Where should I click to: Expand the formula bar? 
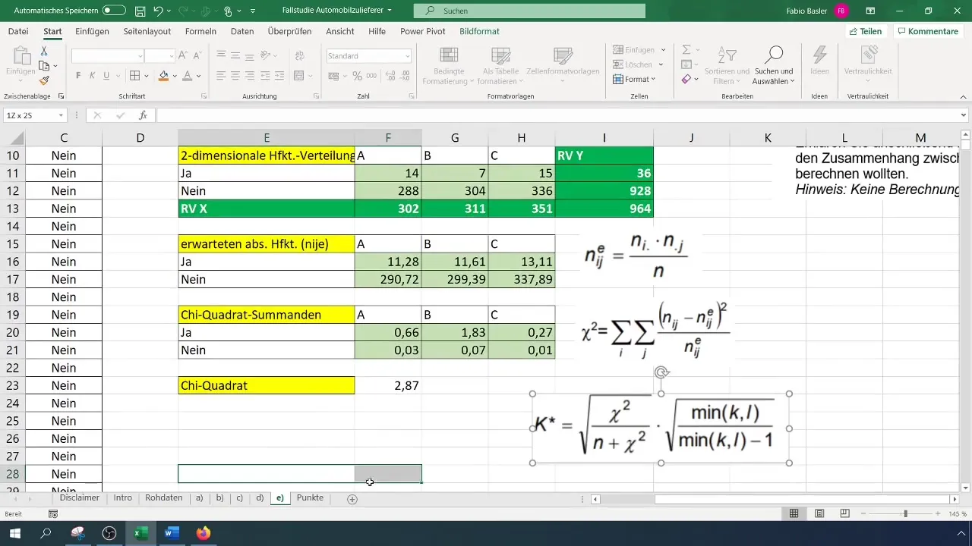pyautogui.click(x=964, y=115)
